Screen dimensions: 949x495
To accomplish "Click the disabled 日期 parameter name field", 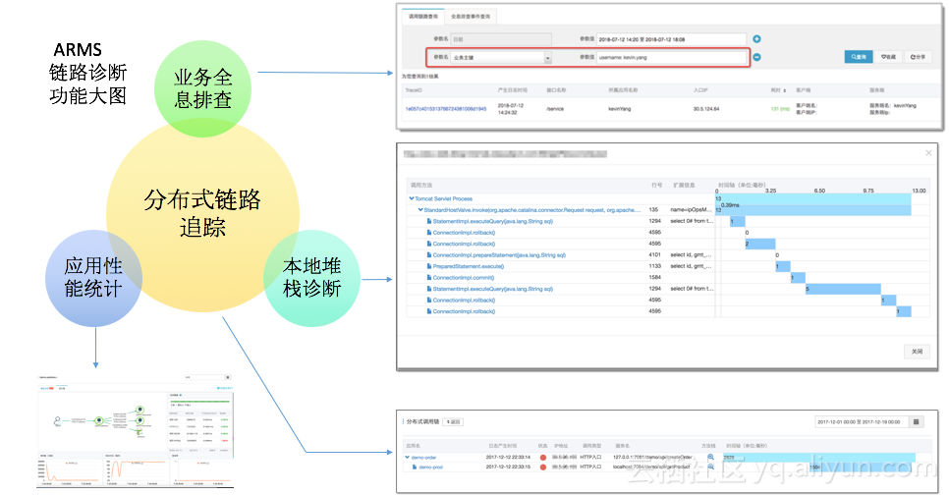I will point(501,39).
